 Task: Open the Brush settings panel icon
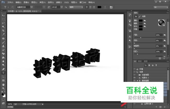130,25
